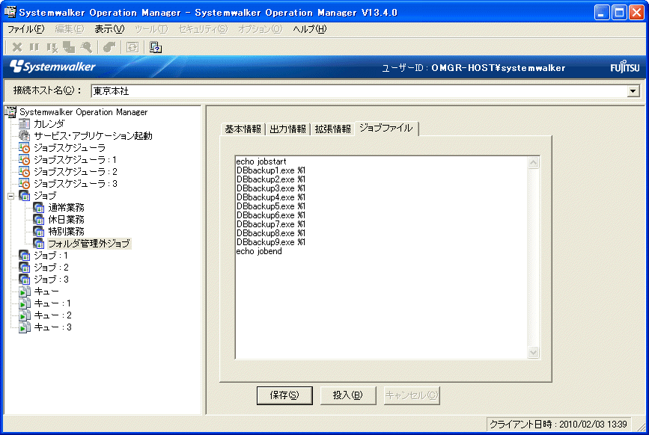Switch to the 基本情報 tab
The width and height of the screenshot is (649, 435).
[243, 129]
